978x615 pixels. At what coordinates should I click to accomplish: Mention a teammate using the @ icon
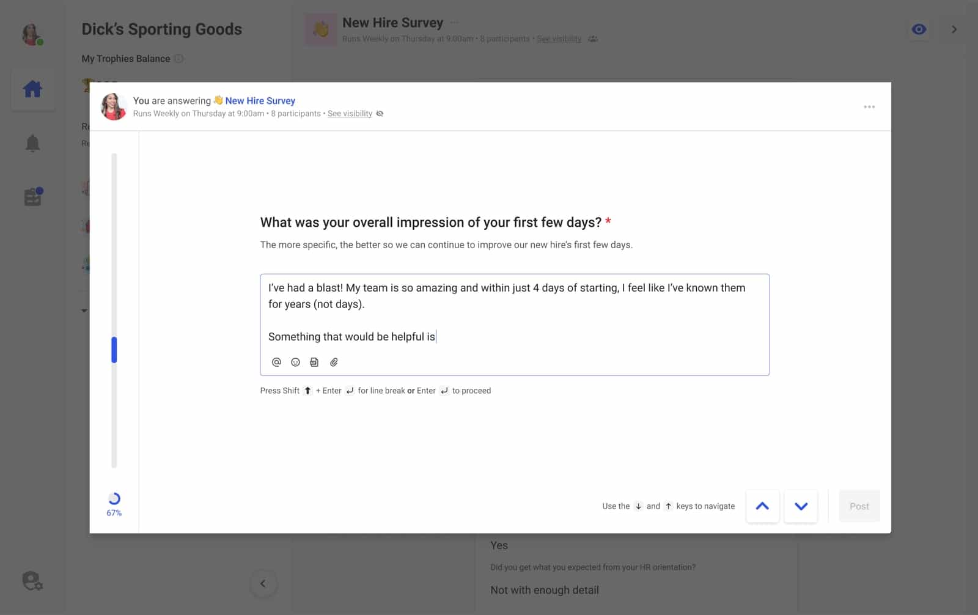[276, 362]
